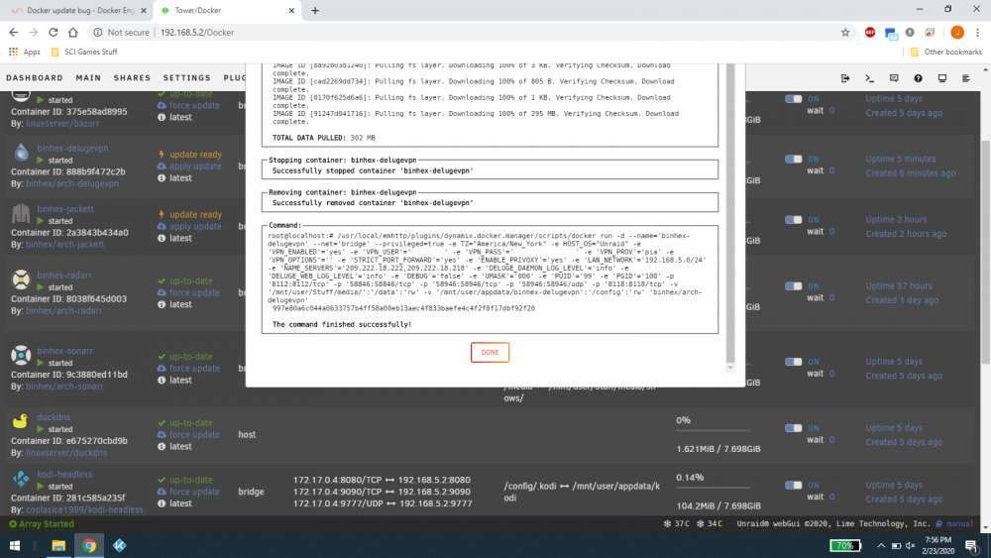Image resolution: width=991 pixels, height=558 pixels.
Task: Toggle autostart for duckdns
Action: pyautogui.click(x=793, y=428)
